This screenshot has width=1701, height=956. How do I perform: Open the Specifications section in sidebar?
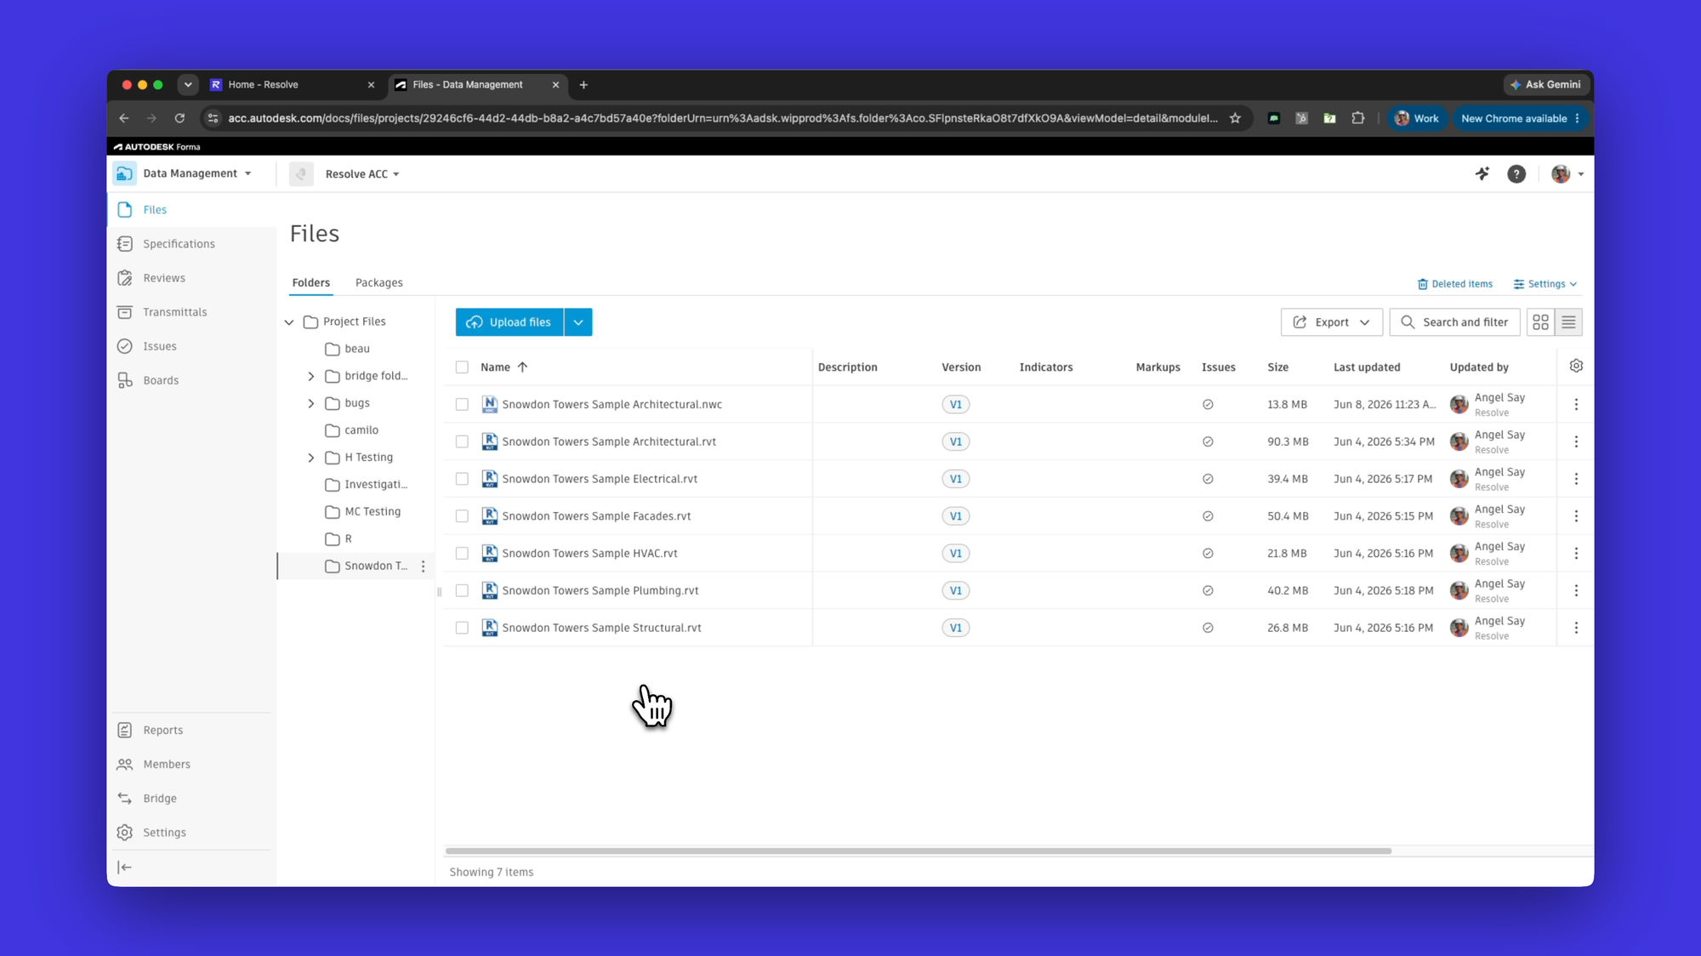[x=179, y=243]
